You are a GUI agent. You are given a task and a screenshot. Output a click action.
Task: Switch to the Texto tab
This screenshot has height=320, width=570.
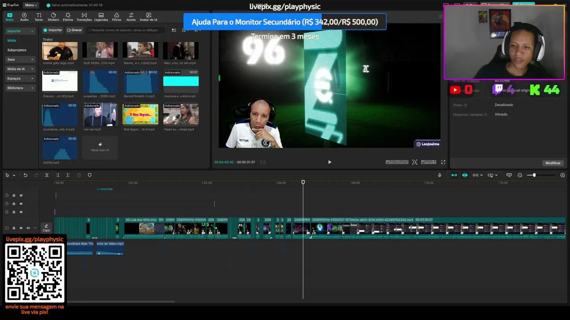[x=39, y=17]
